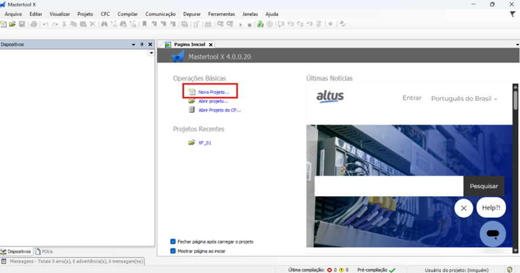This screenshot has height=273, width=520.
Task: Open the chat bubble widget icon
Action: (x=492, y=234)
